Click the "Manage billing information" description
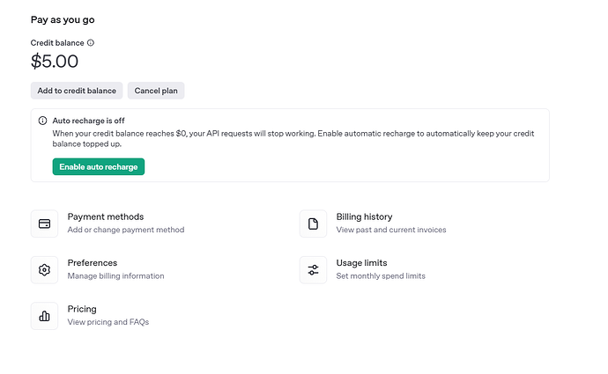The image size is (608, 374). click(x=115, y=276)
